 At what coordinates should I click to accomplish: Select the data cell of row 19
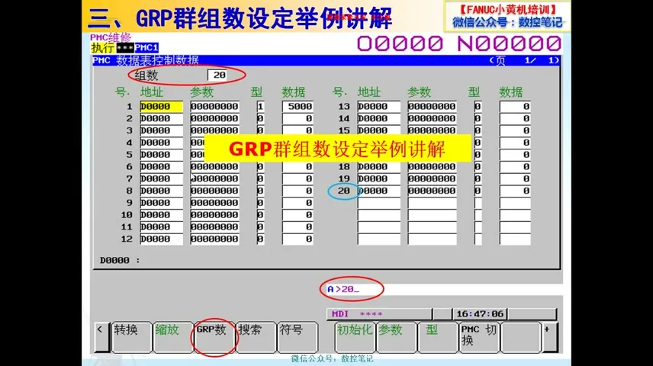(x=515, y=178)
